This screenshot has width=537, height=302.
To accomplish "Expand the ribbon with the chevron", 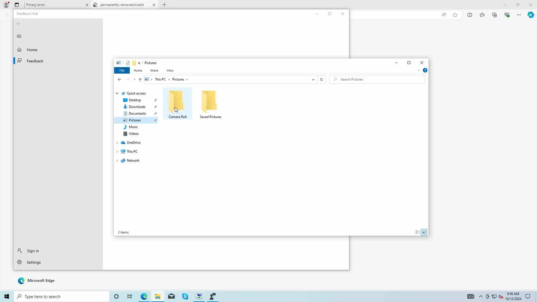I will pyautogui.click(x=419, y=70).
